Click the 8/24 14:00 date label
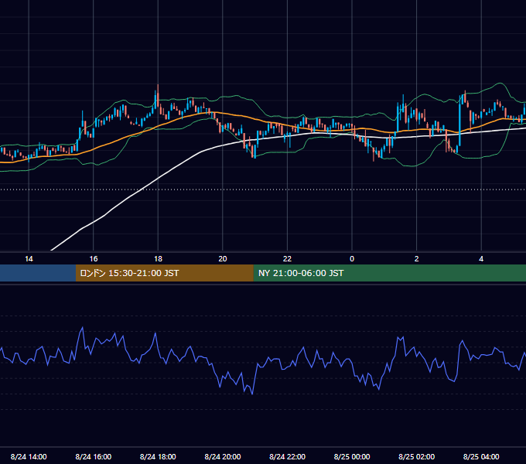The image size is (526, 464). (x=29, y=456)
